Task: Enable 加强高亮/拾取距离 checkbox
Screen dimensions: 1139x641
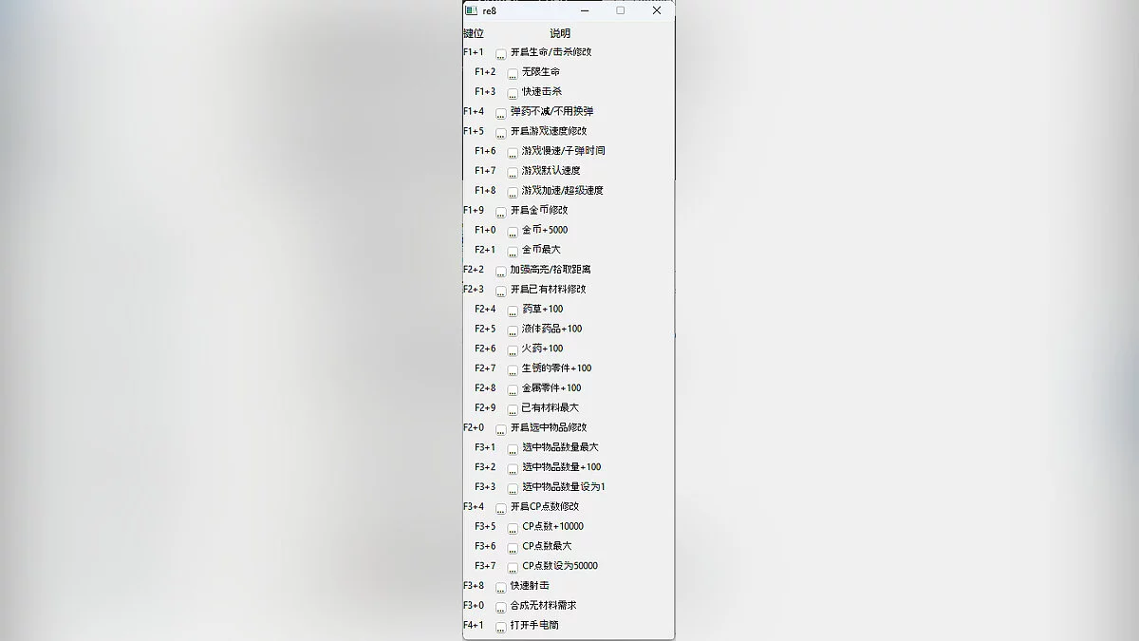Action: (501, 271)
